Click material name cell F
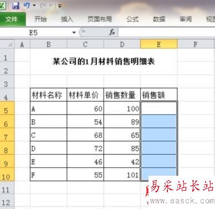The width and height of the screenshot is (215, 209). click(49, 175)
